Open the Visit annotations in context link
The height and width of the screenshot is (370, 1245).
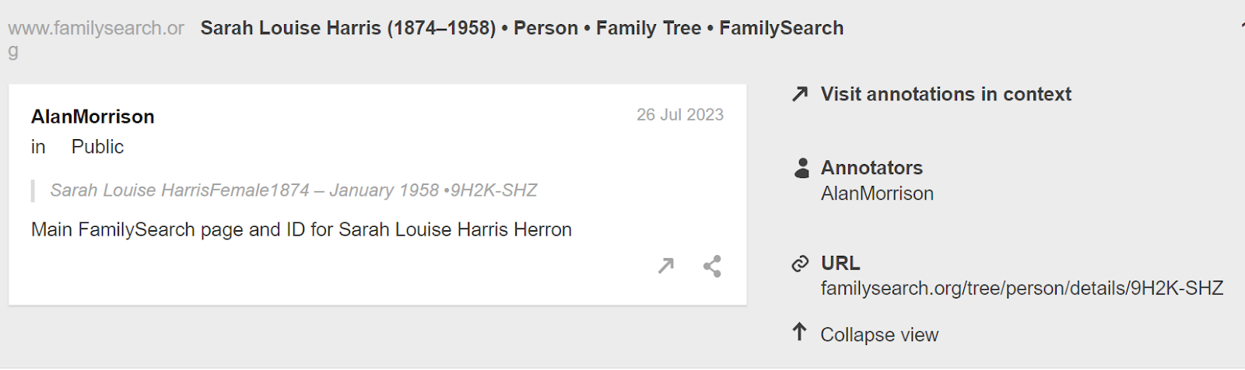(x=945, y=94)
